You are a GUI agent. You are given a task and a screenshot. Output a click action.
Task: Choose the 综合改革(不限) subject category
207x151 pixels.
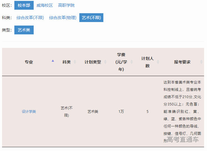click(30, 18)
